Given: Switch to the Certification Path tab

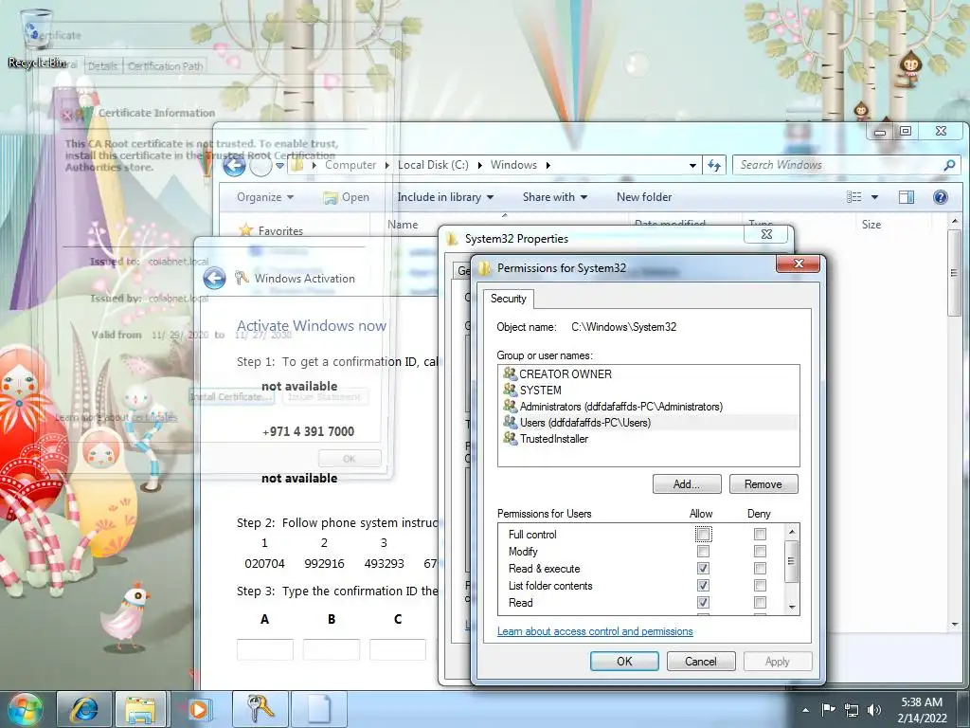Looking at the screenshot, I should [165, 65].
